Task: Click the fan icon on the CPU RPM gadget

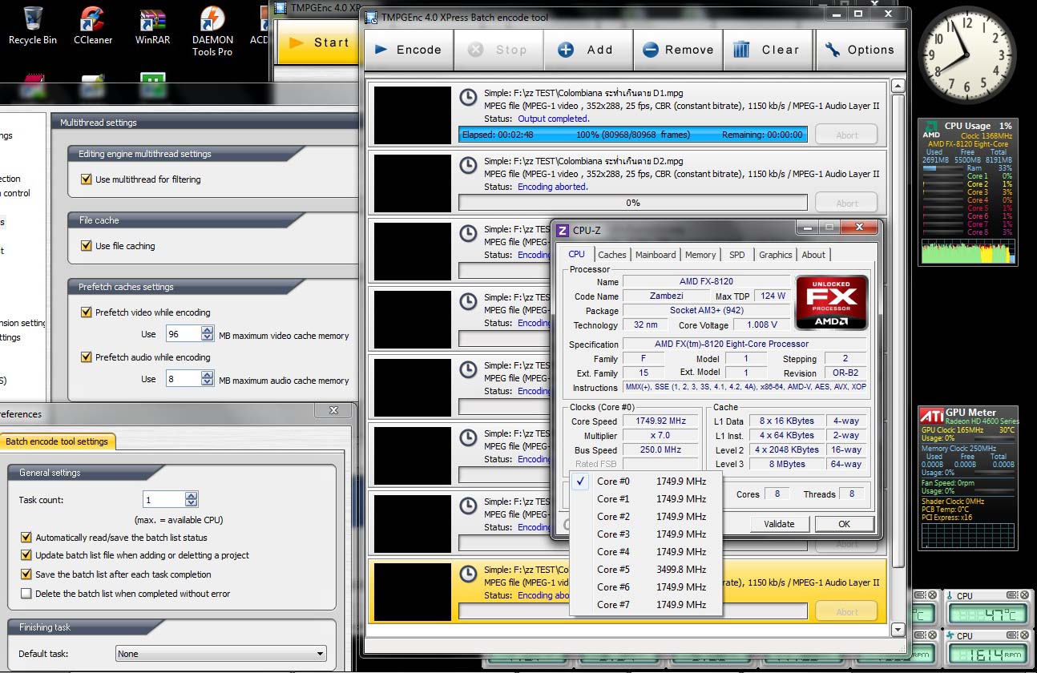Action: click(x=950, y=636)
